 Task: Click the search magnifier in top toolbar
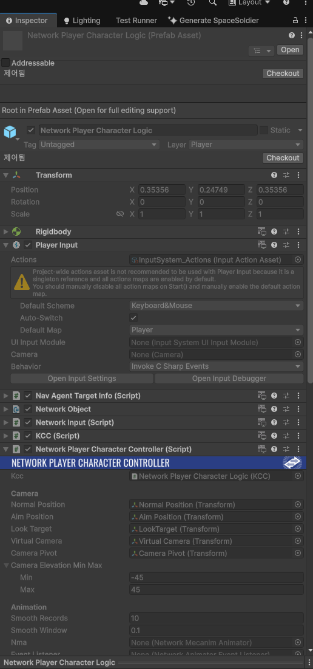213,2
